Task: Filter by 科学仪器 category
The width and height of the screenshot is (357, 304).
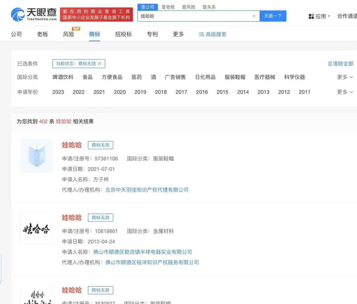Action: pos(295,77)
